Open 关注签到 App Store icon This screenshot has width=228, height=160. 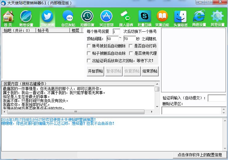(106, 18)
